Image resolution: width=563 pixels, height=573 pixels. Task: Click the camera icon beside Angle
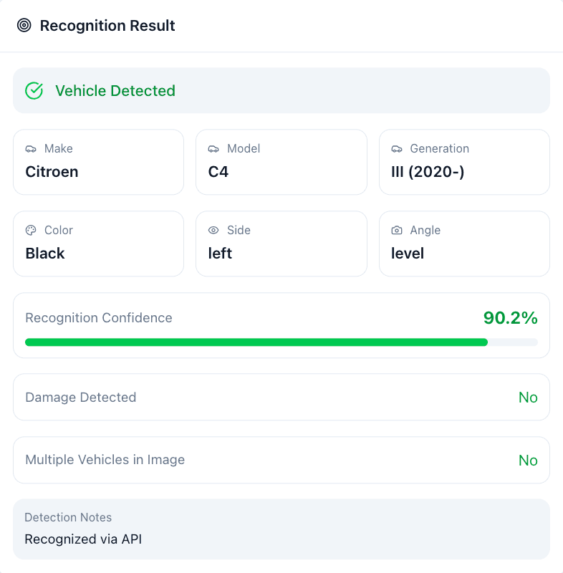[x=396, y=230]
